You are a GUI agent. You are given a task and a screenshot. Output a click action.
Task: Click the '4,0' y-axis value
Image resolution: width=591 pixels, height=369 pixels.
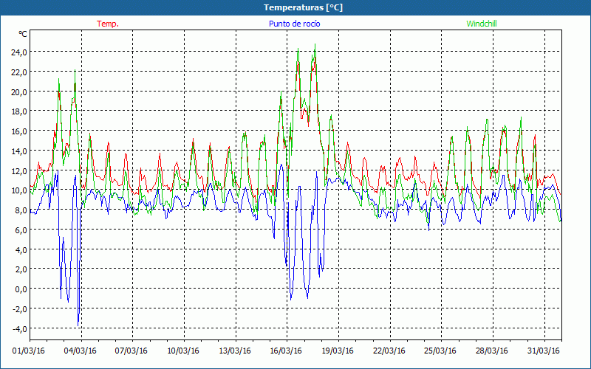(21, 250)
